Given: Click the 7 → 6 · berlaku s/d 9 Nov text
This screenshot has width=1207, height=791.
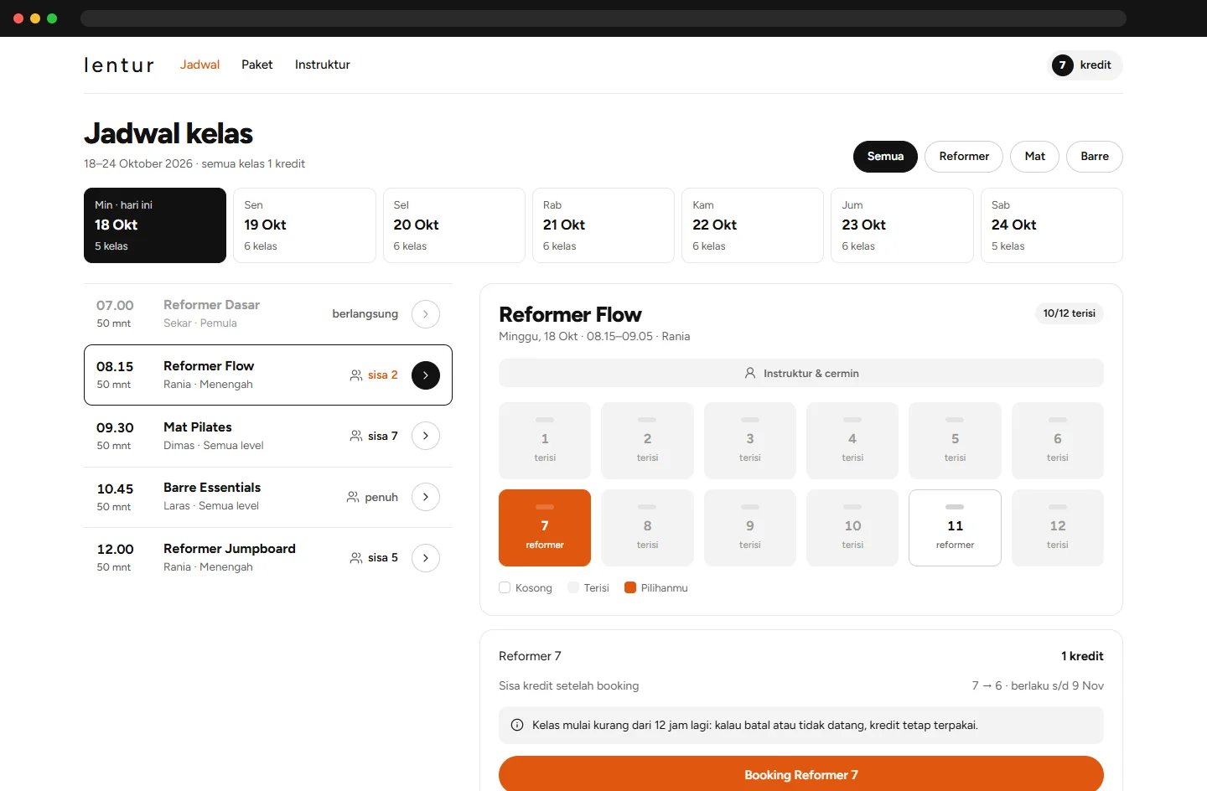Looking at the screenshot, I should pyautogui.click(x=1038, y=685).
